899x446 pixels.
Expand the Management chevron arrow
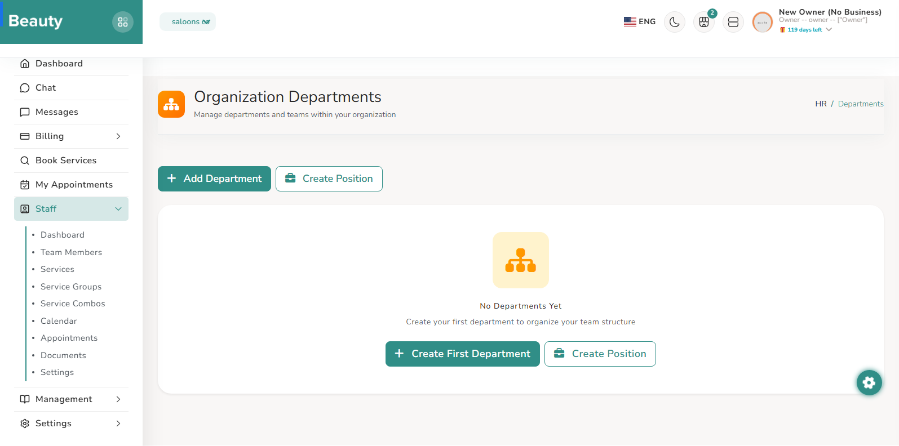coord(118,399)
